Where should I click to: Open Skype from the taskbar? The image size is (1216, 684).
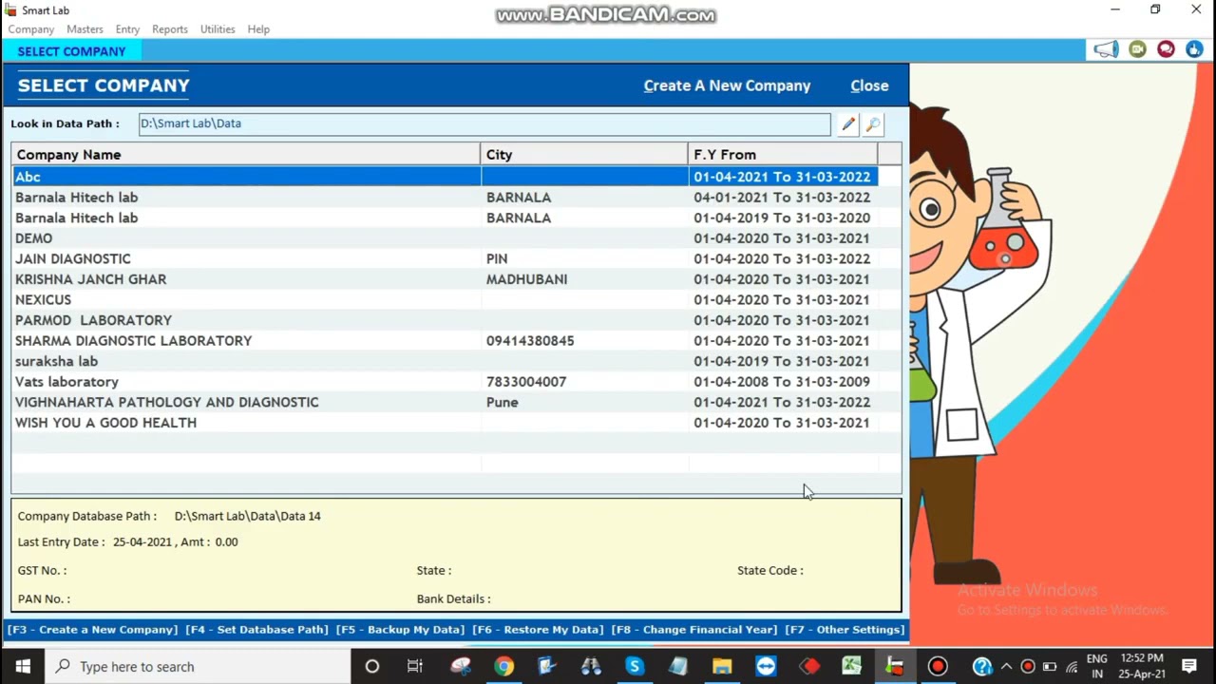point(635,666)
